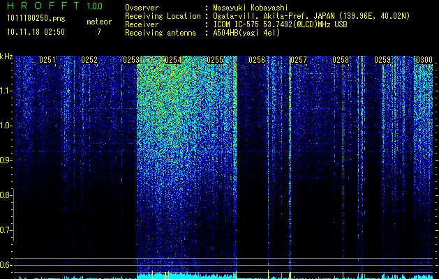Click the Receiver field label
Image resolution: width=439 pixels, height=279 pixels.
142,24
